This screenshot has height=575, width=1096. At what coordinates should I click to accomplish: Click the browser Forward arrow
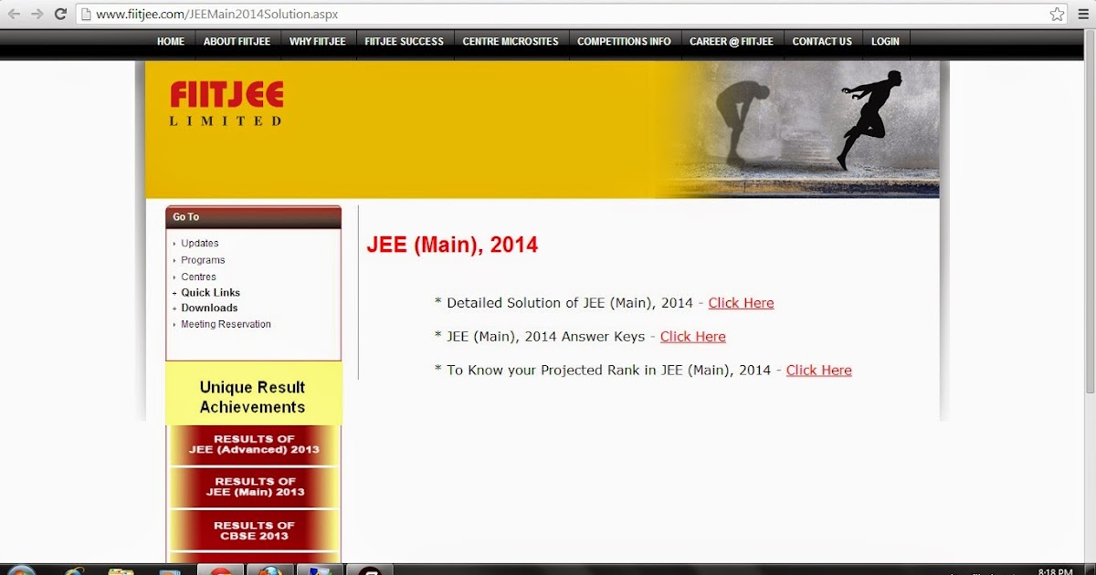click(x=37, y=14)
